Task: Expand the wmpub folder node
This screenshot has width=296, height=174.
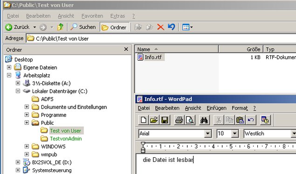Action: [27, 154]
